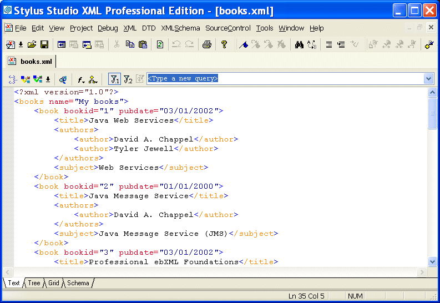The image size is (440, 303).
Task: Open the XMLSchema menu
Action: (x=181, y=28)
